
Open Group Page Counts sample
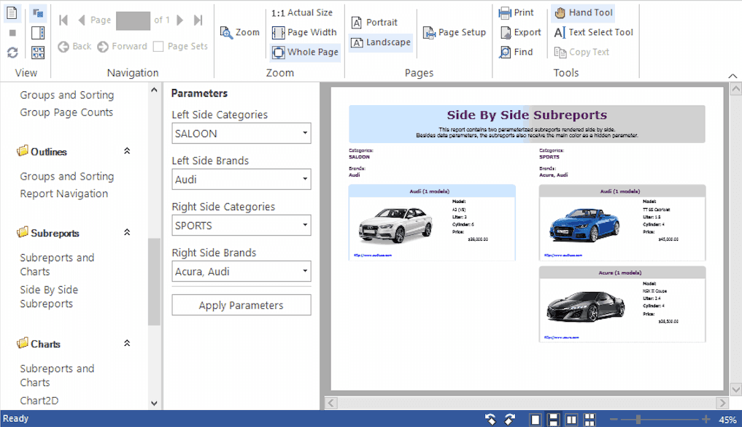(66, 112)
